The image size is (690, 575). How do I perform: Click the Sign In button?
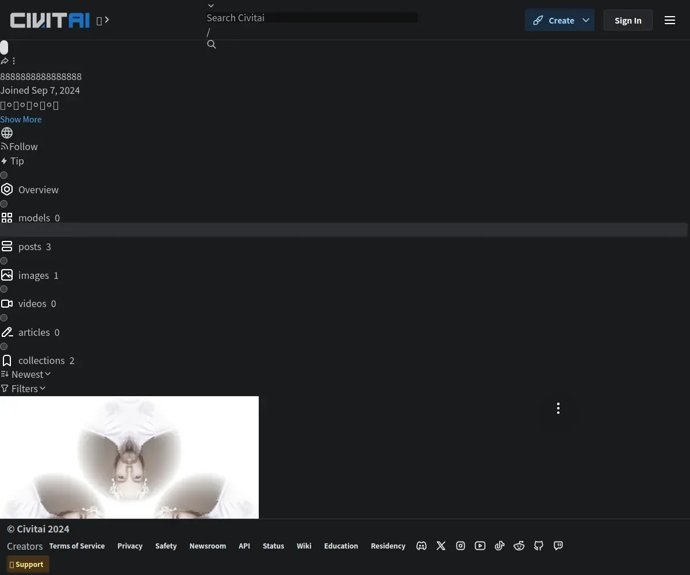coord(628,20)
